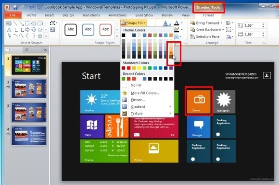Select the Isosceles Triangle shape
Viewport: 279px width, 185px height.
pyautogui.click(x=9, y=30)
